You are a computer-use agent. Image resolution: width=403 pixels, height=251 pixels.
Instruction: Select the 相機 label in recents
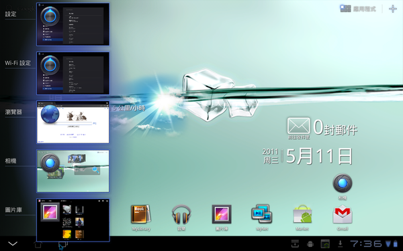11,161
